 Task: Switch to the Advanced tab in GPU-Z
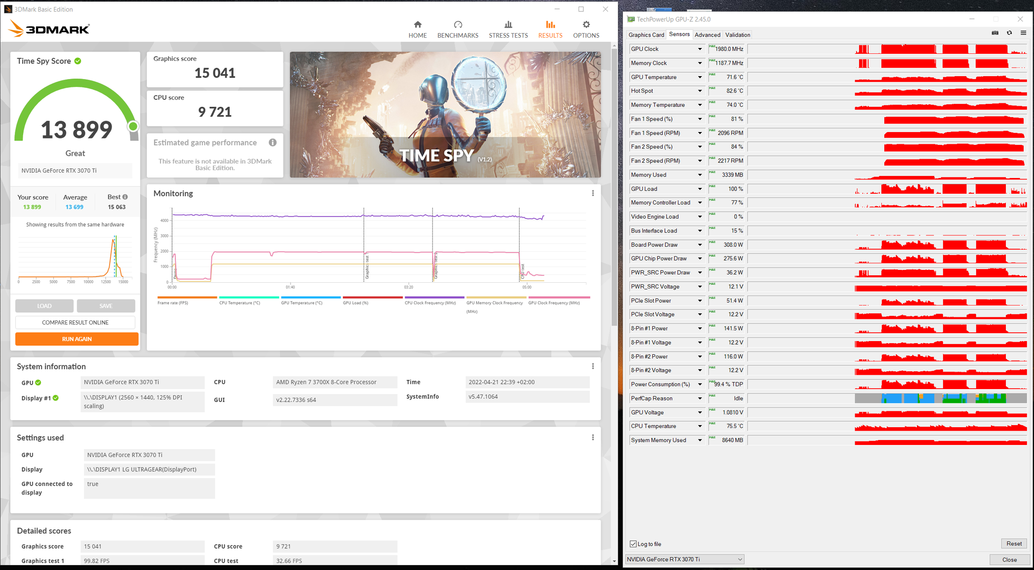707,35
